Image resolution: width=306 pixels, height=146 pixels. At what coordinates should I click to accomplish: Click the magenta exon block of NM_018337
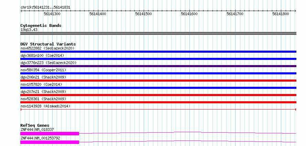point(50,134)
